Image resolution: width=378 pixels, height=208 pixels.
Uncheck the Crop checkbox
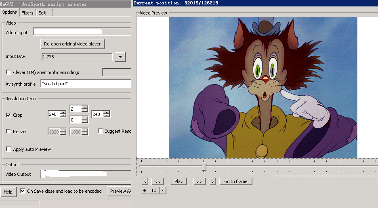[x=8, y=115]
